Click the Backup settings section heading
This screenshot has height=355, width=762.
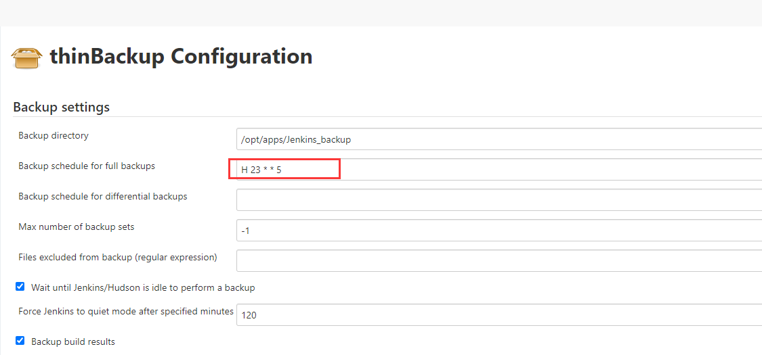point(61,107)
